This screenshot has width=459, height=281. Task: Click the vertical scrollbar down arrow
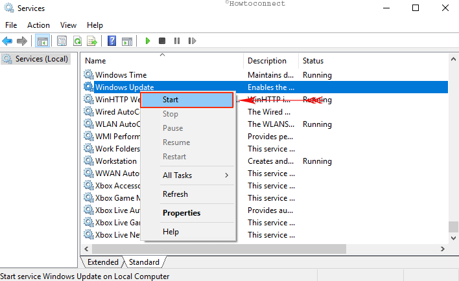click(x=453, y=238)
